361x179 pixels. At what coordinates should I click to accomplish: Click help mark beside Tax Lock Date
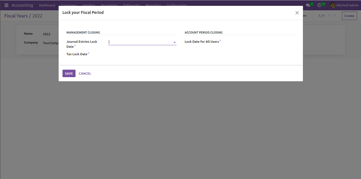(x=89, y=53)
